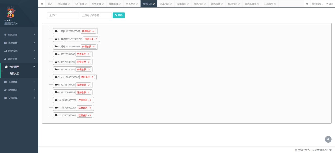Close the 分销关系 active tab

tap(154, 4)
